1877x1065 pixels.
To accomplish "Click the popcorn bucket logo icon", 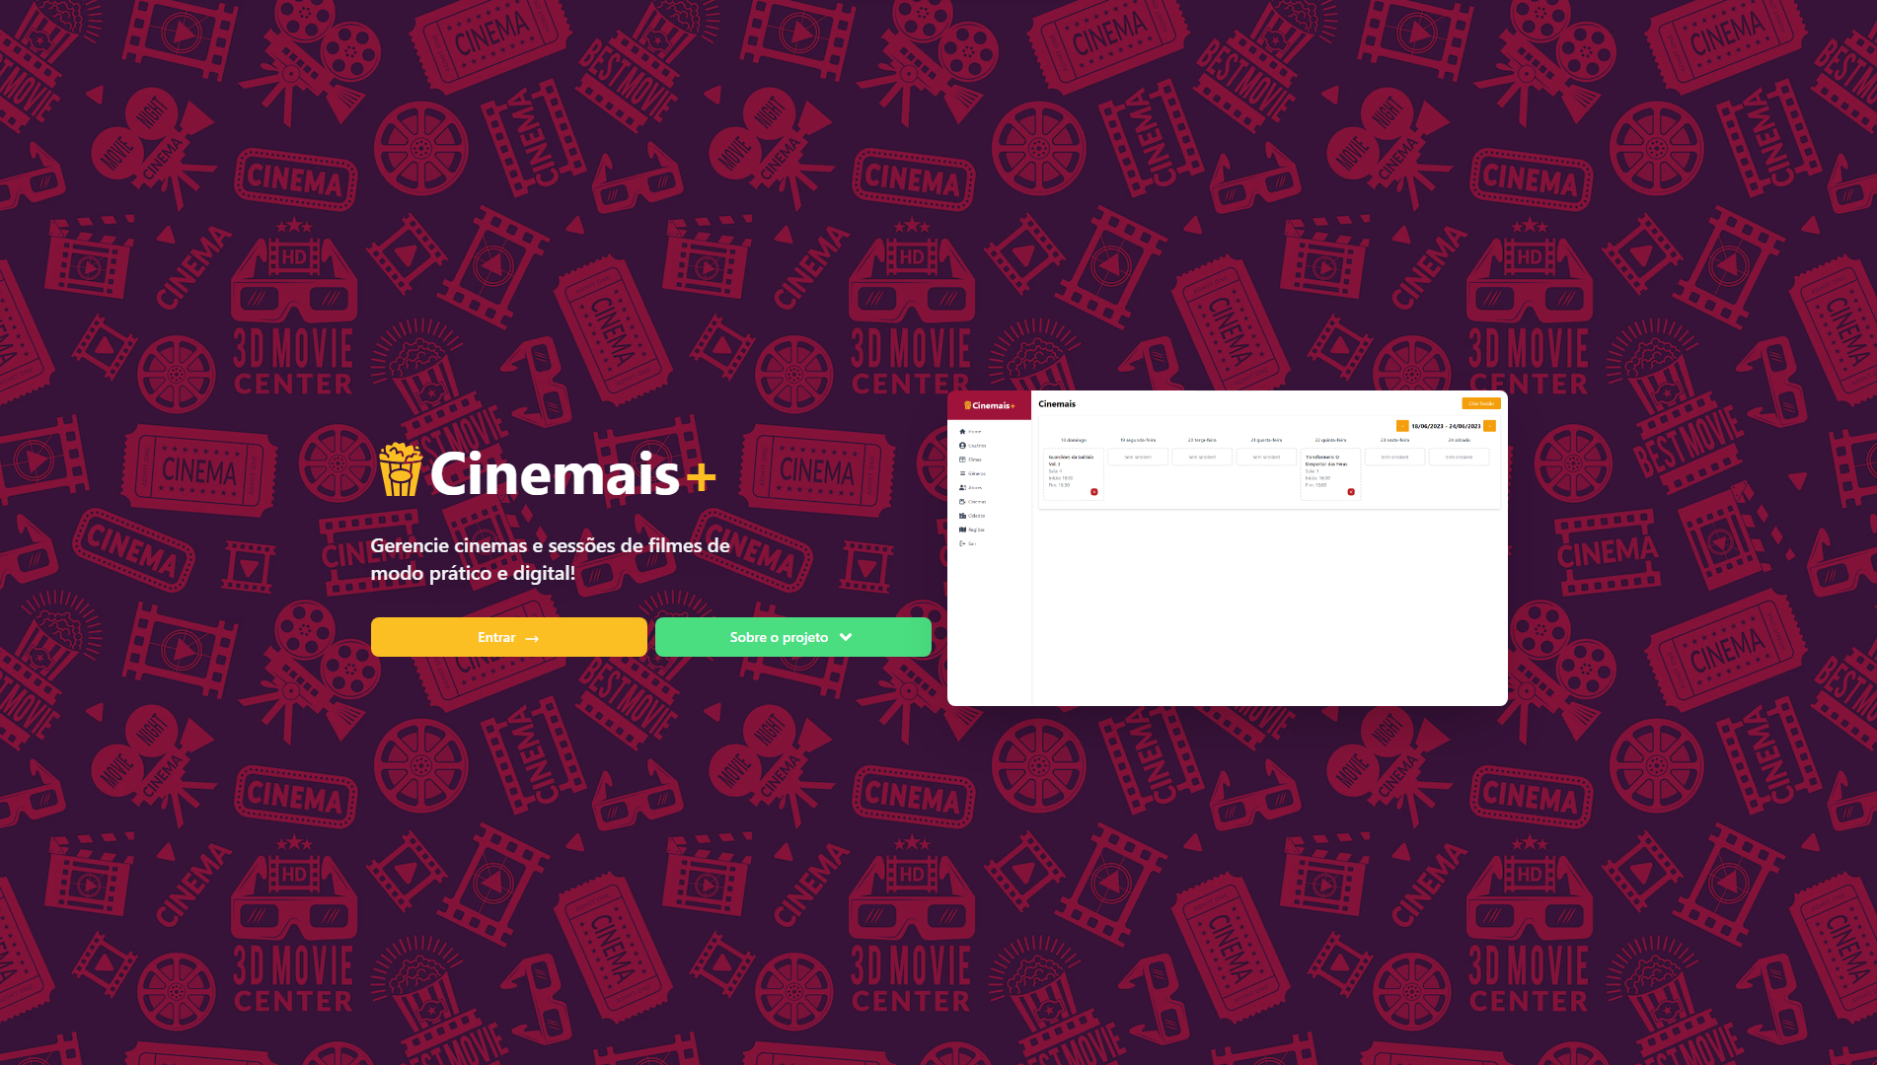I will tap(401, 470).
